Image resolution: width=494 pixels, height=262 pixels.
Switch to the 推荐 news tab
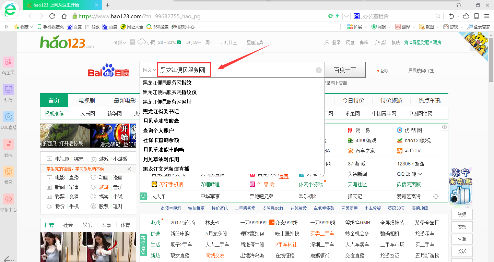point(49,225)
